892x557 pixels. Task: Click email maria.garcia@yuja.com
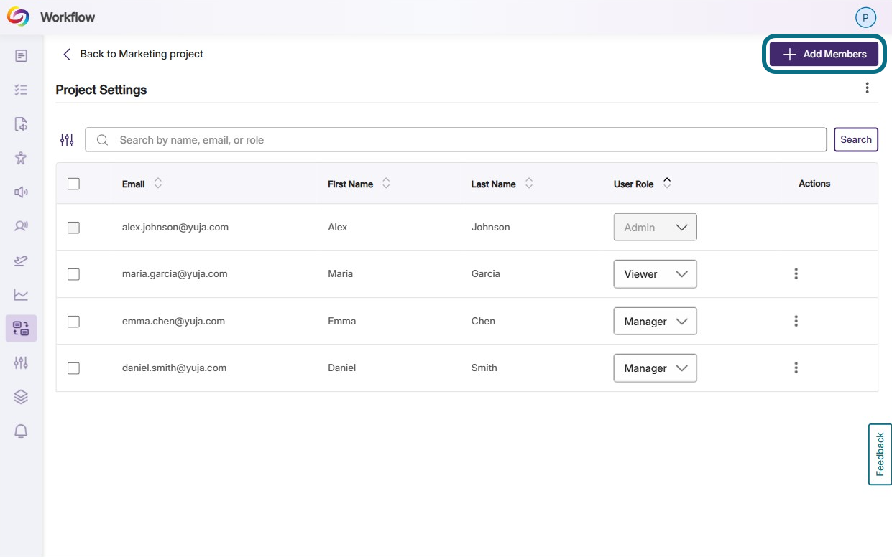tap(175, 273)
